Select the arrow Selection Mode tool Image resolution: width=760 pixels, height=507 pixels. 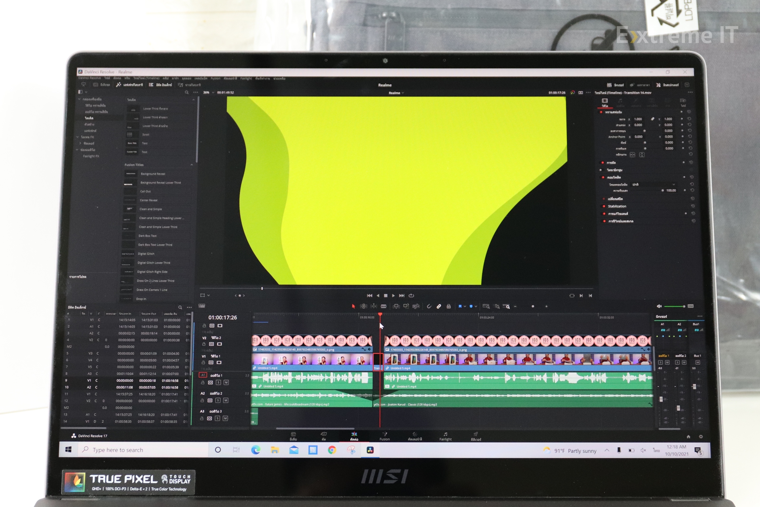pos(353,306)
